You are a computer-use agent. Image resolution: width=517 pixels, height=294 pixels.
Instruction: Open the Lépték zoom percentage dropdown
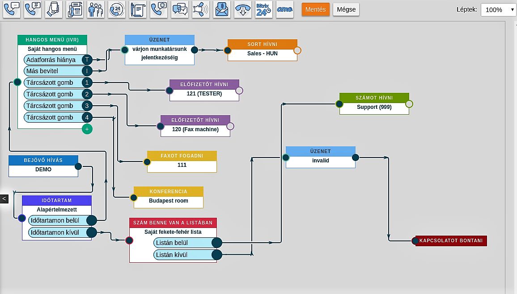coord(498,9)
